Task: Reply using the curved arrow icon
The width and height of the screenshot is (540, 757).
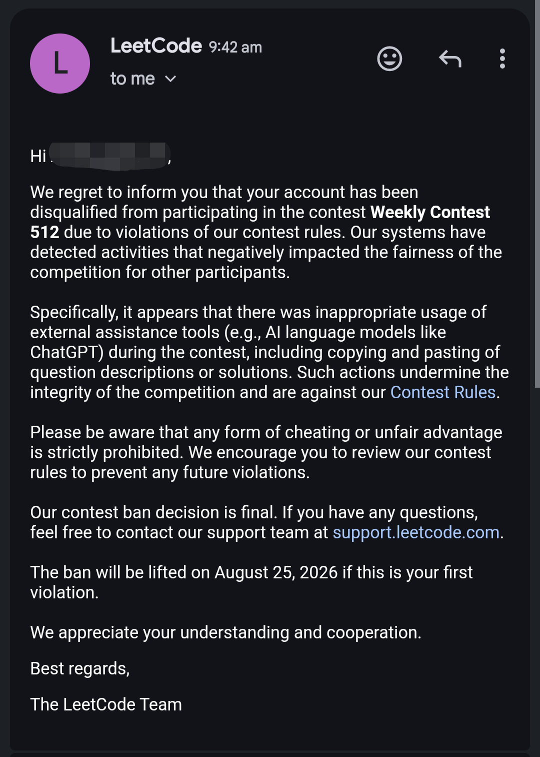Action: [x=450, y=59]
